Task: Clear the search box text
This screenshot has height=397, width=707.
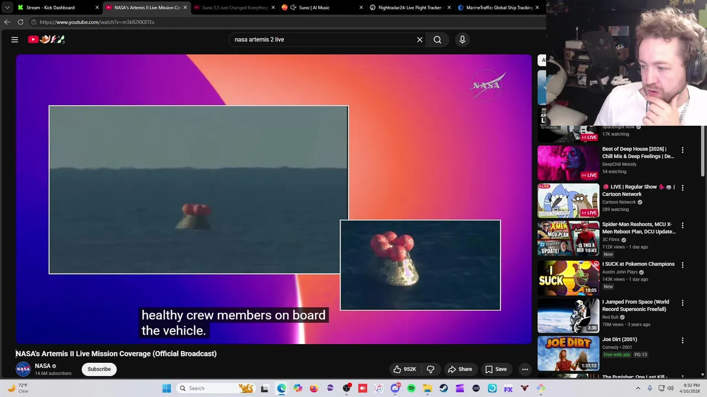Action: tap(420, 40)
